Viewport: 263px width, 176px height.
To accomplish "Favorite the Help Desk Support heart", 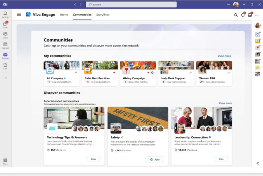I will coord(190,72).
